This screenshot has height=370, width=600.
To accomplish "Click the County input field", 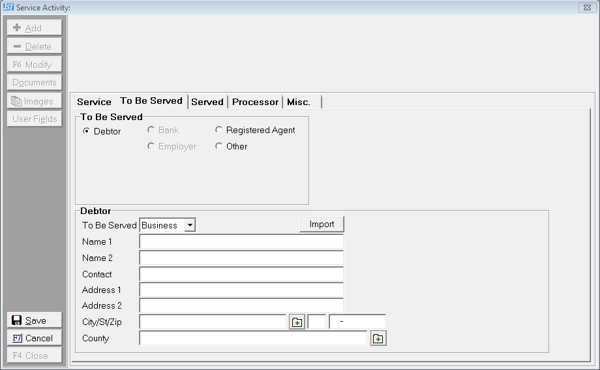I will 253,339.
